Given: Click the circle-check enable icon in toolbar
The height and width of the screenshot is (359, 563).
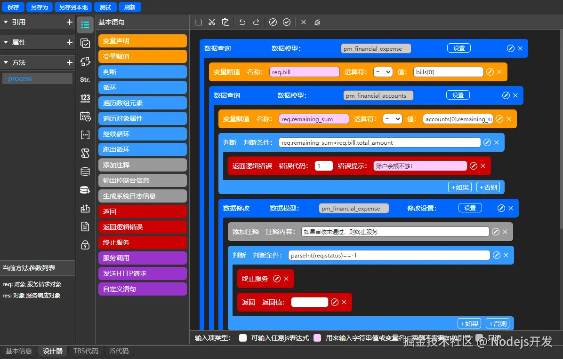Looking at the screenshot, I should pyautogui.click(x=287, y=22).
